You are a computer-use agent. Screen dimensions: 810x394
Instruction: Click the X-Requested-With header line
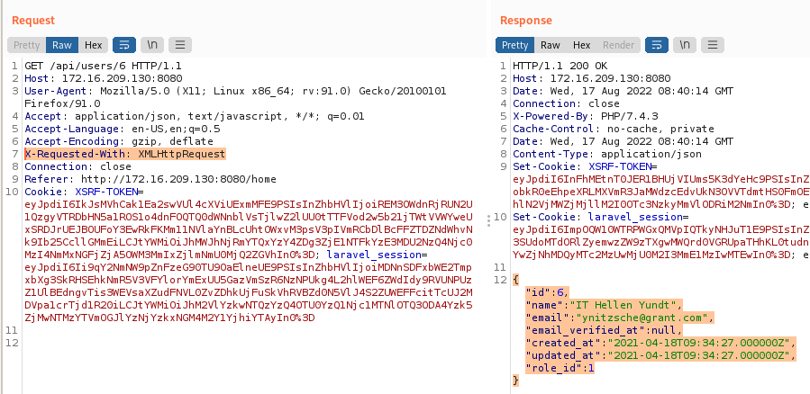(124, 154)
